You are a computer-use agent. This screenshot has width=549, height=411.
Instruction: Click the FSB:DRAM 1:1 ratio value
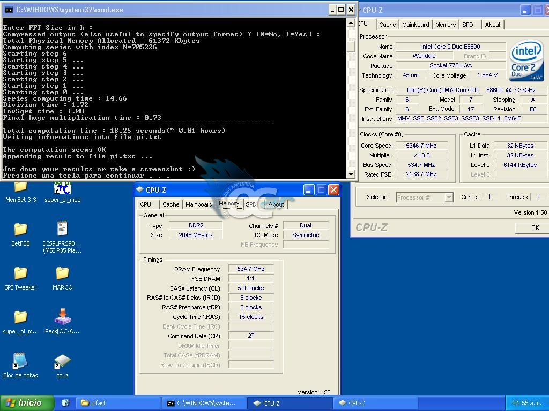coord(251,278)
